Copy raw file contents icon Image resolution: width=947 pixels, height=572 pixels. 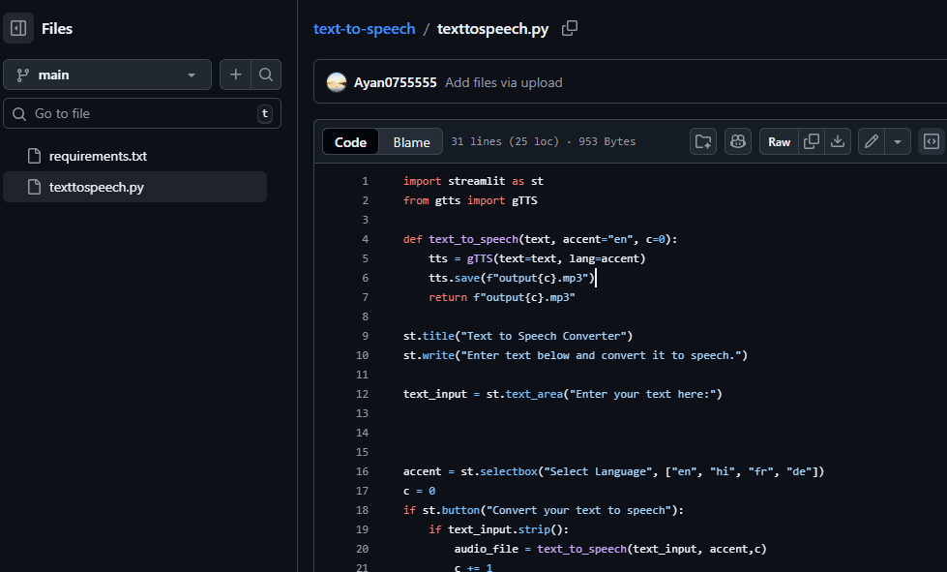[x=812, y=142]
